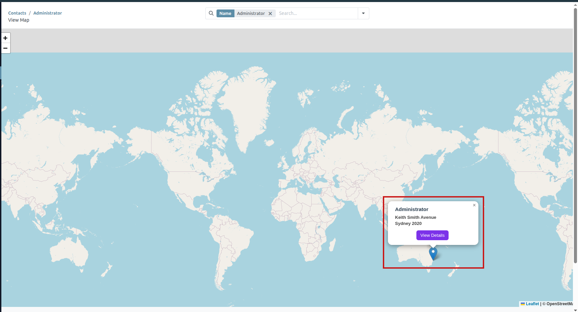Open the OpenStreetMap attribution link
Viewport: 578px width, 312px height.
click(x=559, y=304)
